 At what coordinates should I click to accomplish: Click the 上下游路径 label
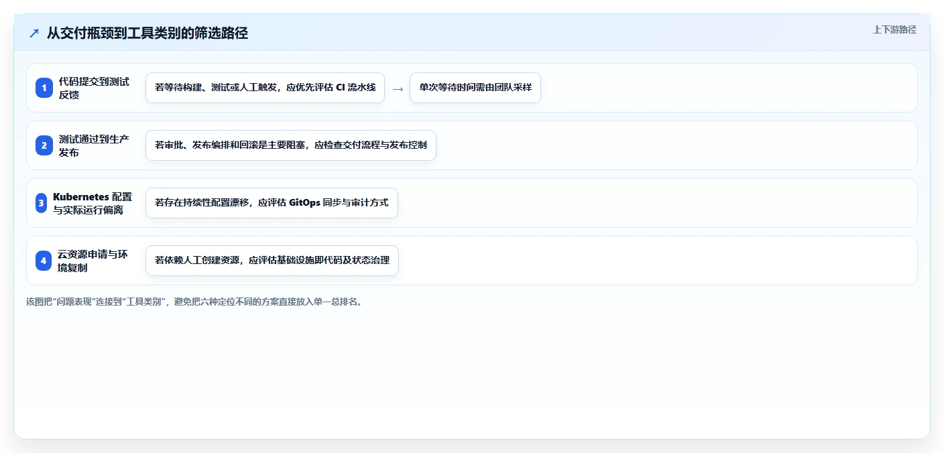click(894, 29)
